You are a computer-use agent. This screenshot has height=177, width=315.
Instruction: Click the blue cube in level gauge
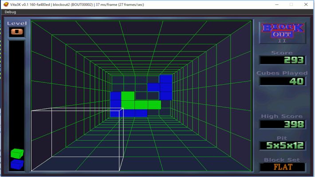pyautogui.click(x=17, y=164)
